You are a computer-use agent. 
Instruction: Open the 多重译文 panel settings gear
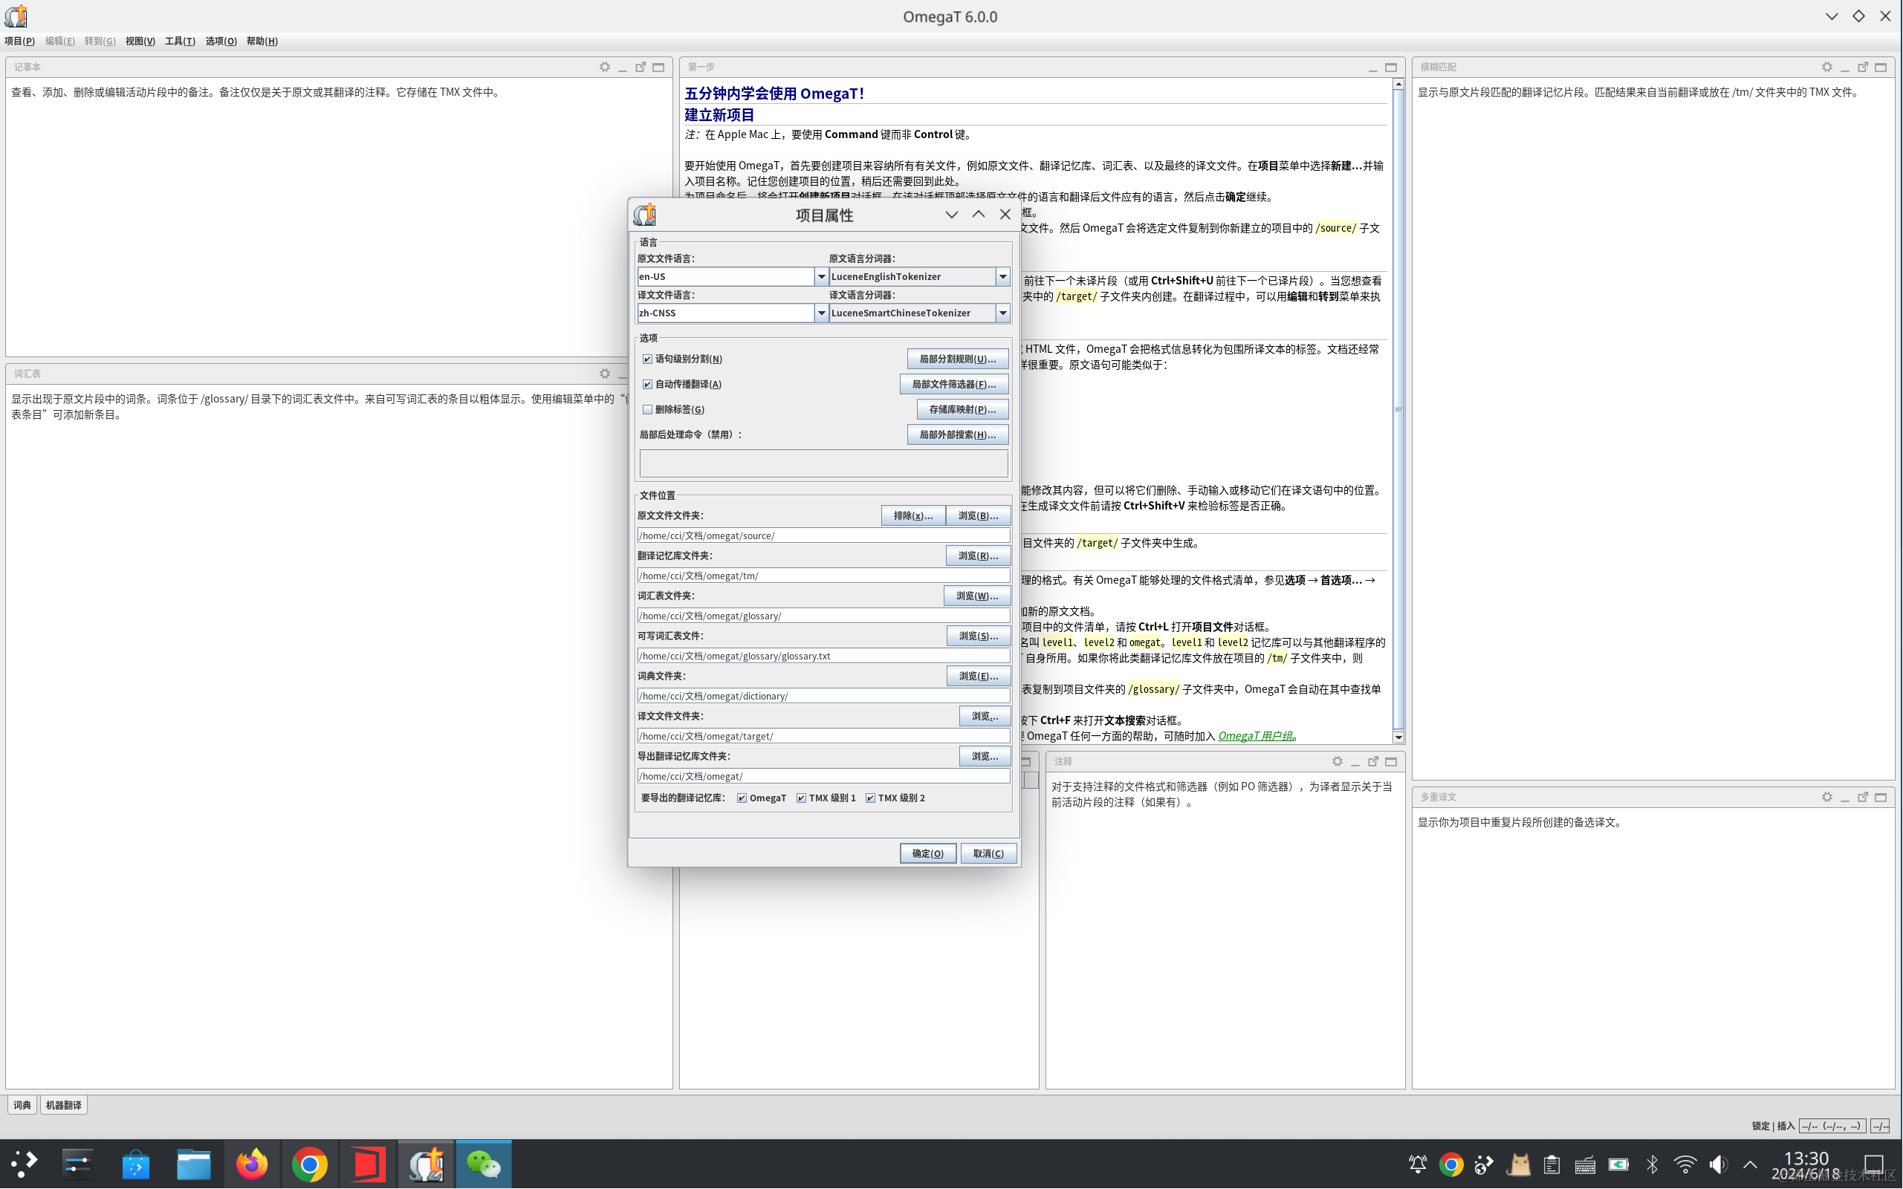pos(1826,797)
